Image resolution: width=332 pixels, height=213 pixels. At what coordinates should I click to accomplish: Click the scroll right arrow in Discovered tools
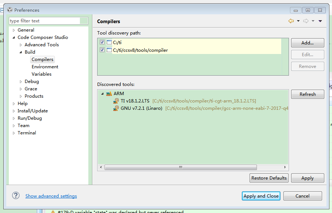(285, 167)
